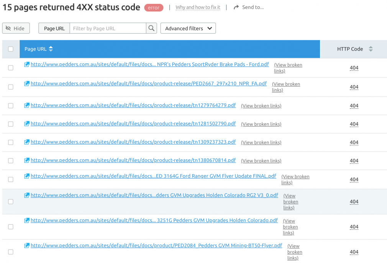Select checkbox for tn1279764279.pdf row
387x263 pixels.
pyautogui.click(x=11, y=106)
